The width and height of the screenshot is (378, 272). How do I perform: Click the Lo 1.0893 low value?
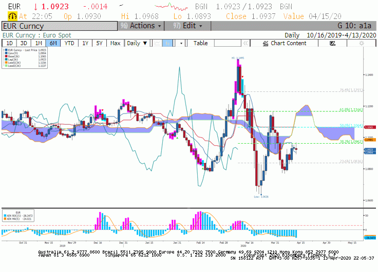(192, 16)
